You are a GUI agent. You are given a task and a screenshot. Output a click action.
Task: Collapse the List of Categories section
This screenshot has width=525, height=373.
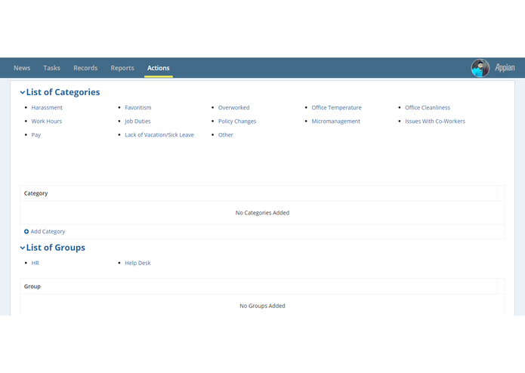[x=23, y=92]
